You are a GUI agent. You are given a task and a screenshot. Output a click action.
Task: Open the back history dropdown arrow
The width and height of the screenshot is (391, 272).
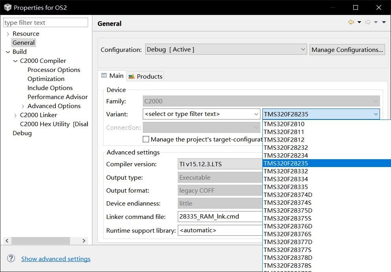click(359, 22)
